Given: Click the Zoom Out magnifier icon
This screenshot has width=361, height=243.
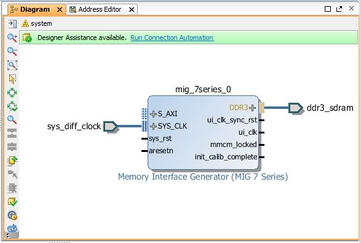Looking at the screenshot, I should [12, 51].
